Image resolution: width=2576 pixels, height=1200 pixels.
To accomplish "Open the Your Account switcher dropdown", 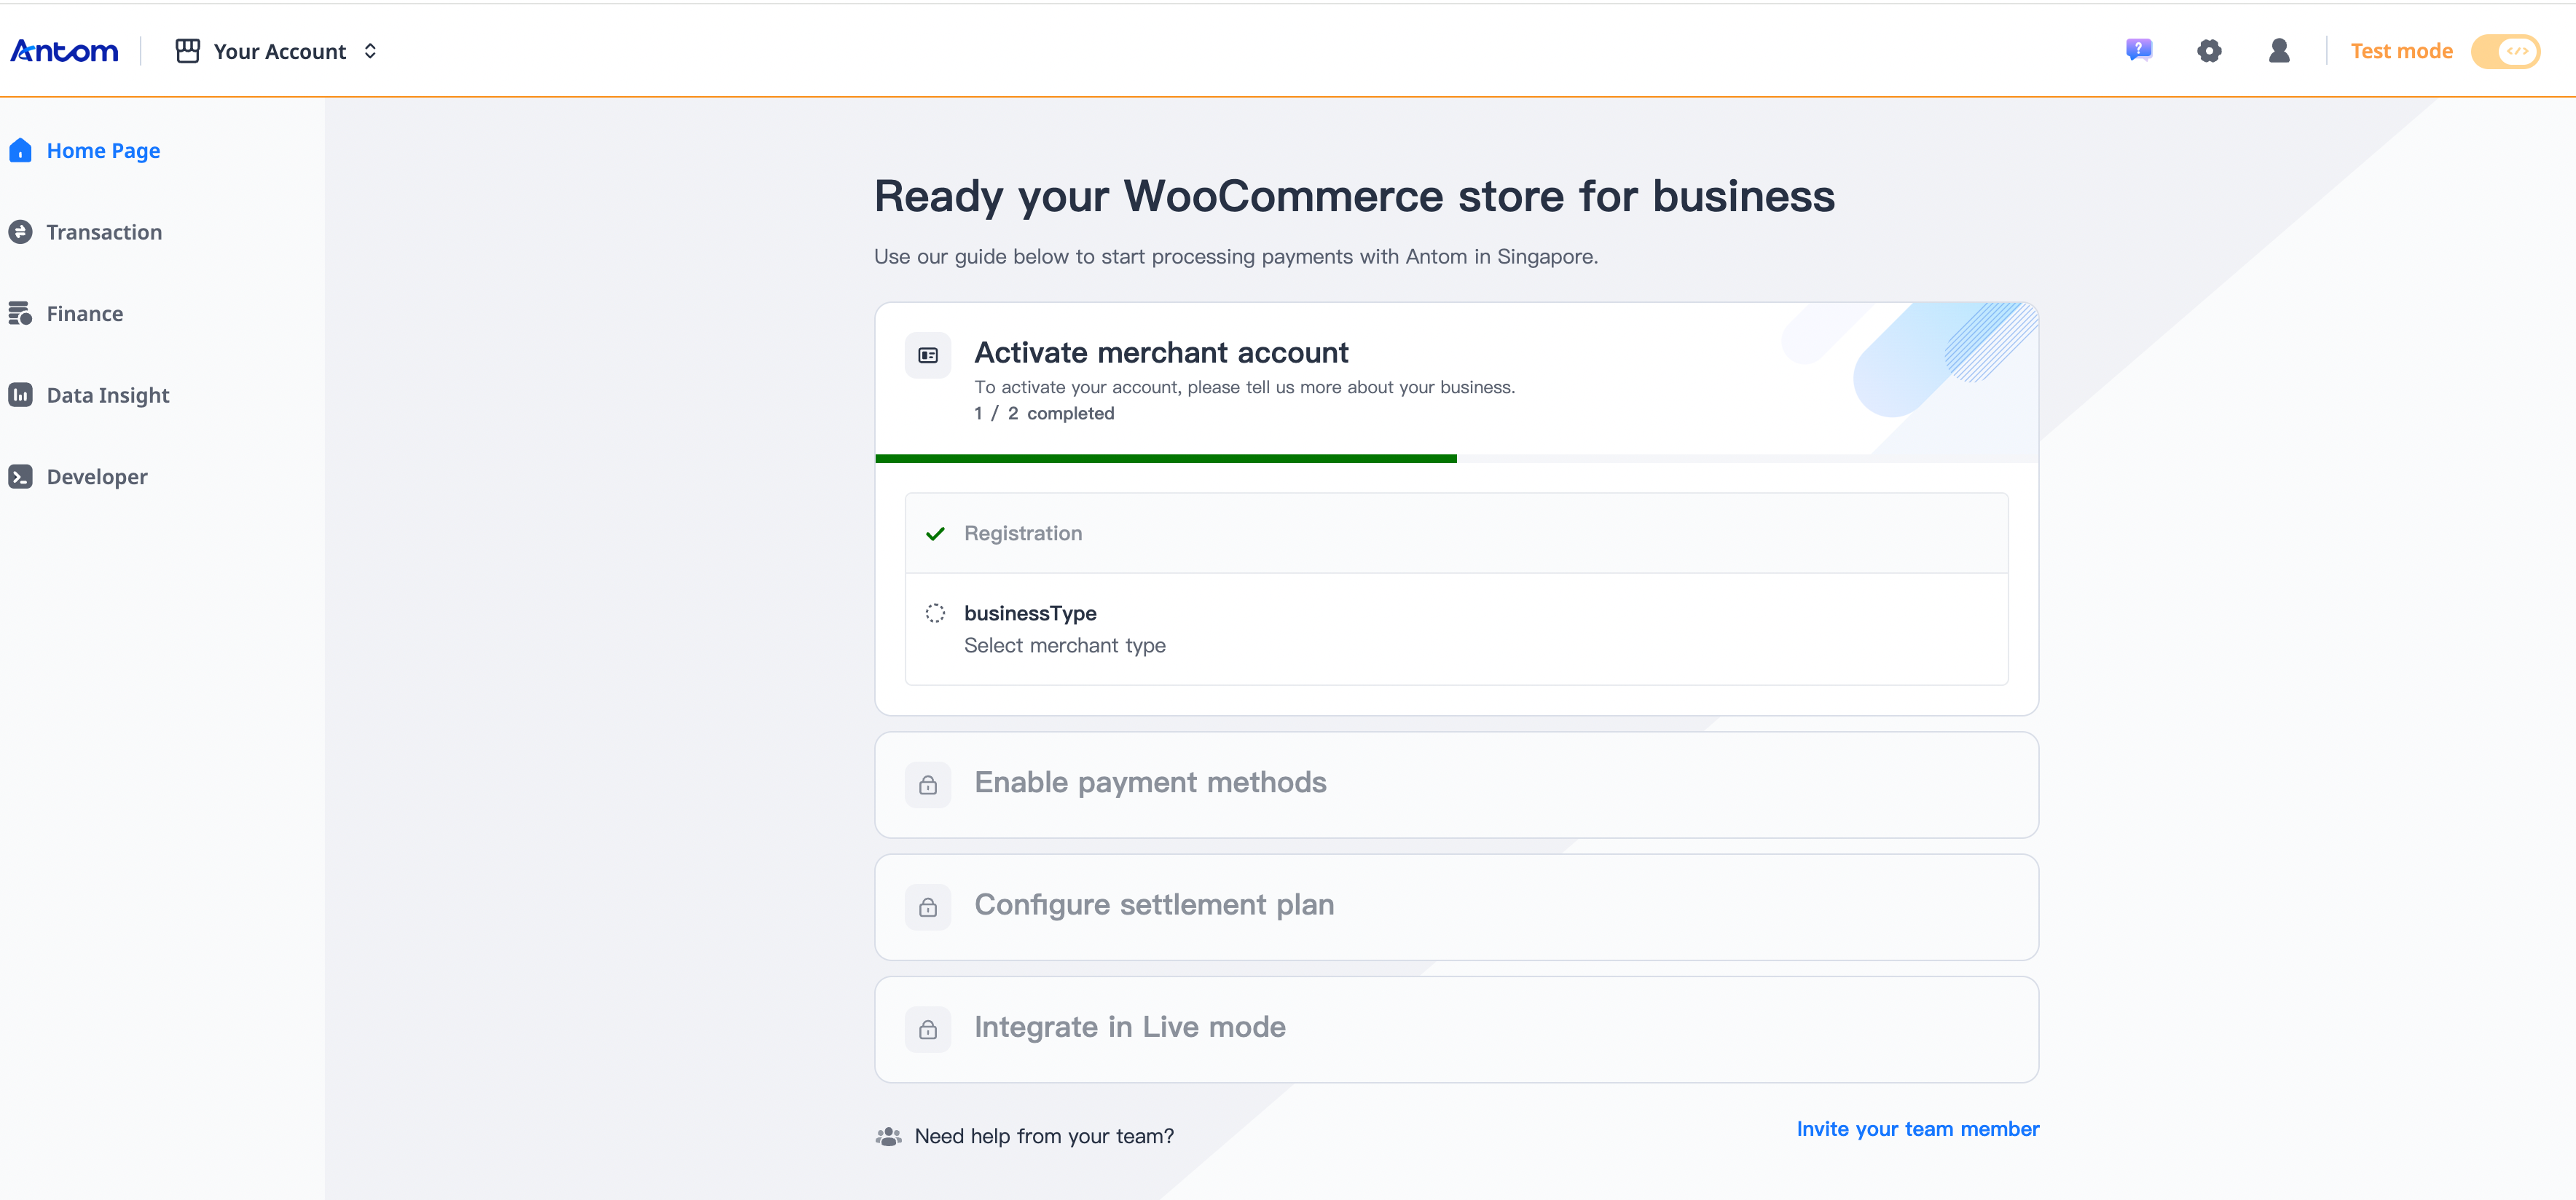I will click(x=278, y=51).
